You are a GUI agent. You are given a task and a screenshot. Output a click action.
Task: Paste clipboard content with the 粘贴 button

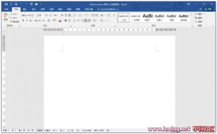point(6,17)
